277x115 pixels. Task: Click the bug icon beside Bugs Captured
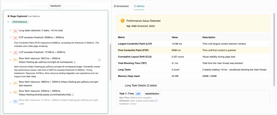pos(8,16)
